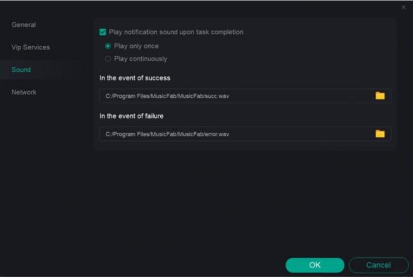Click the empty area below the Network tab
This screenshot has height=278, width=413.
[42, 178]
